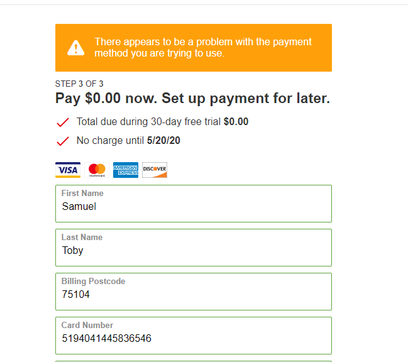The width and height of the screenshot is (408, 362).
Task: Click red checkmark beside Total due line
Action: (x=63, y=122)
